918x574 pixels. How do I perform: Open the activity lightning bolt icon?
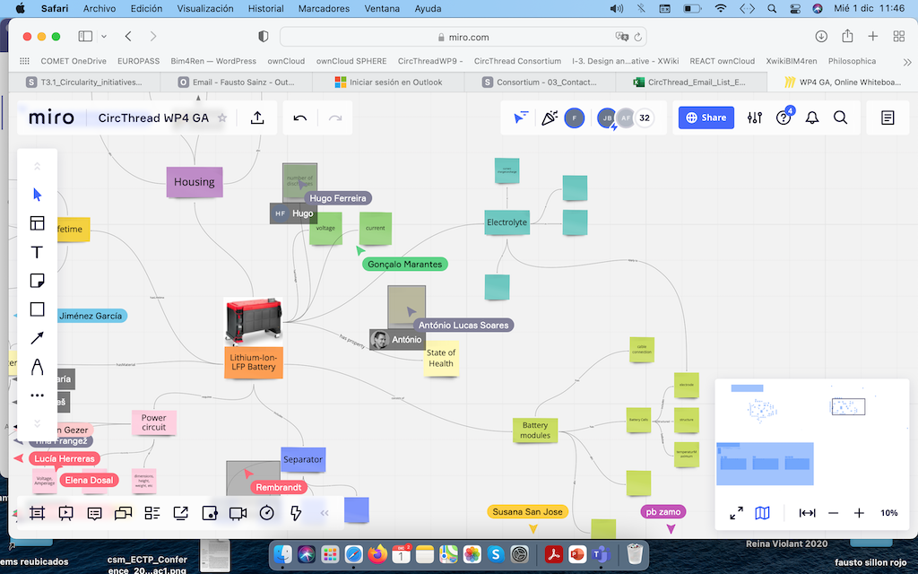click(x=296, y=514)
